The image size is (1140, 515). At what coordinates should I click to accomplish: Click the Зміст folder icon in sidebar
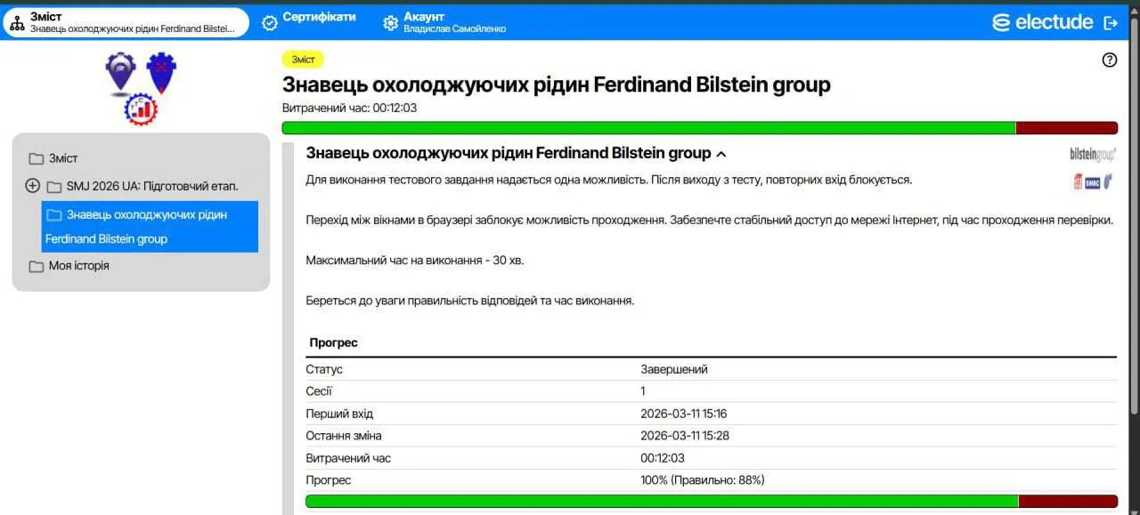click(x=37, y=158)
